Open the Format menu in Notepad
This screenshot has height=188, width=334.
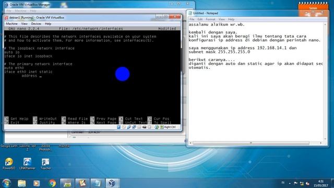pyautogui.click(x=210, y=19)
